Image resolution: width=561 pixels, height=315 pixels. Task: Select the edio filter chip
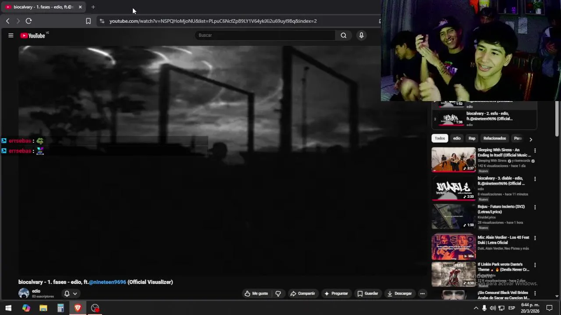coord(457,138)
